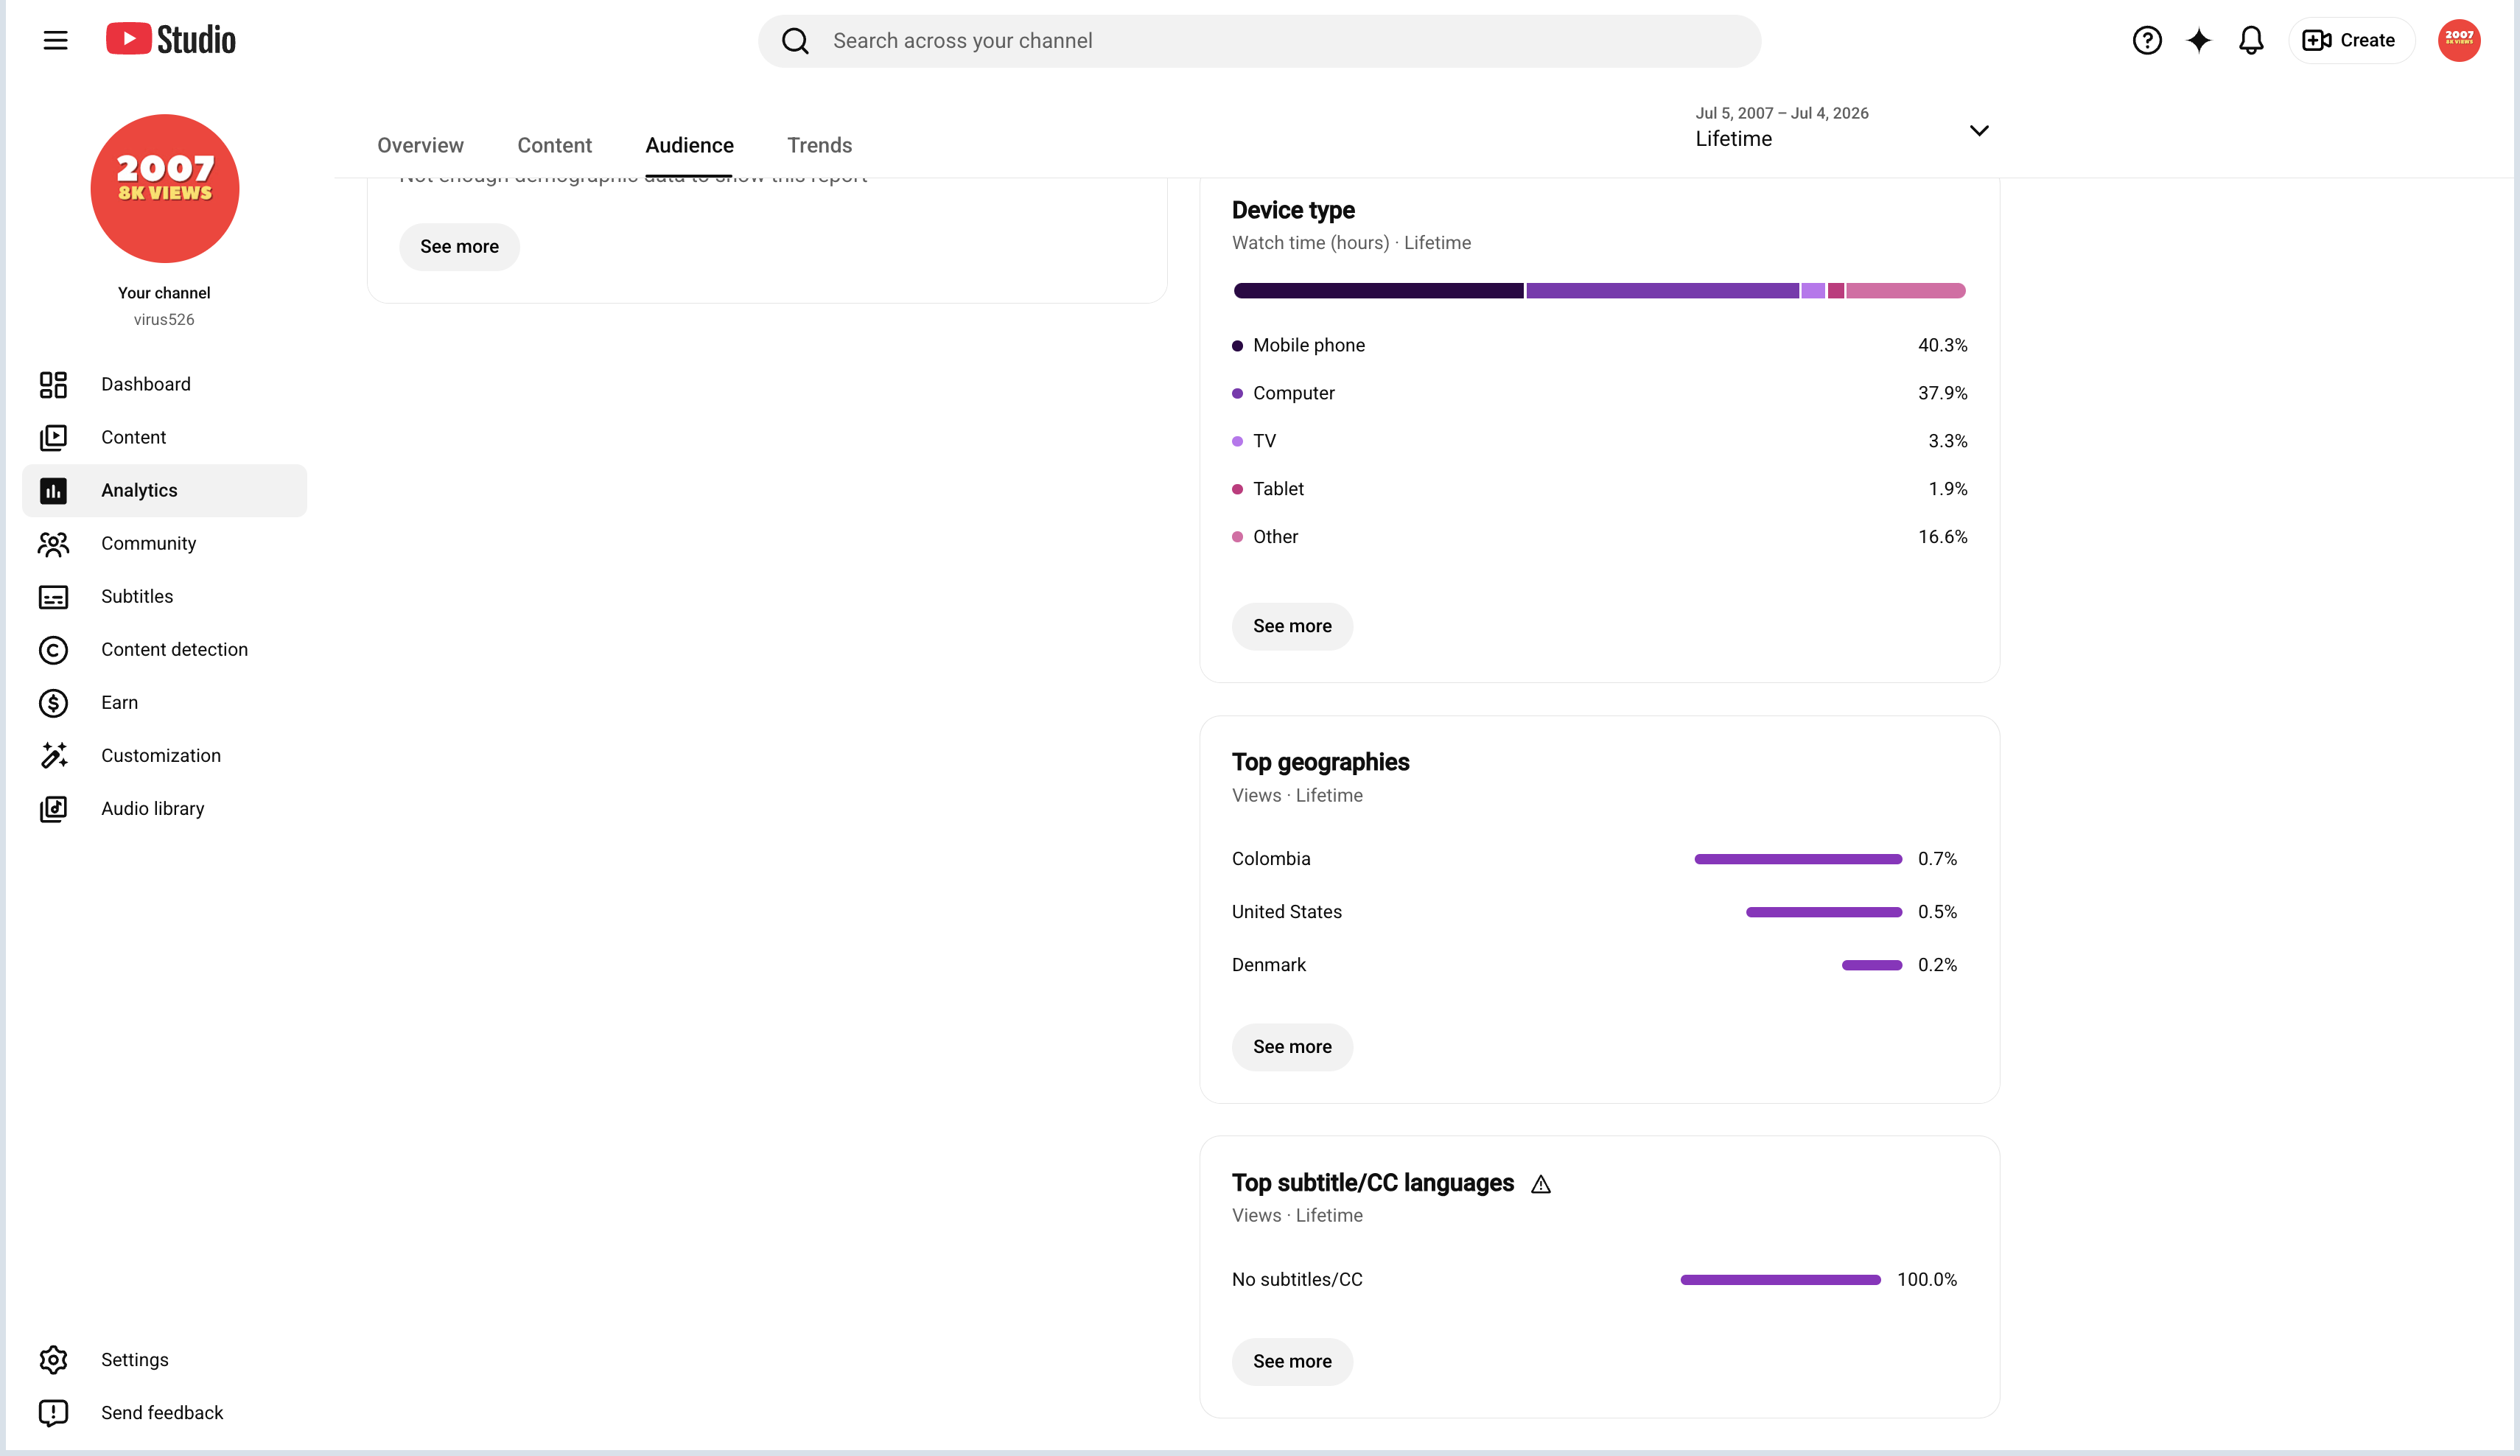Click the warning triangle beside subtitle languages

point(1540,1184)
